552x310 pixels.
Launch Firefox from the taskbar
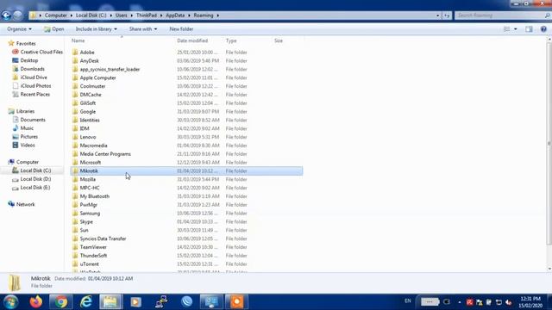[x=35, y=302]
